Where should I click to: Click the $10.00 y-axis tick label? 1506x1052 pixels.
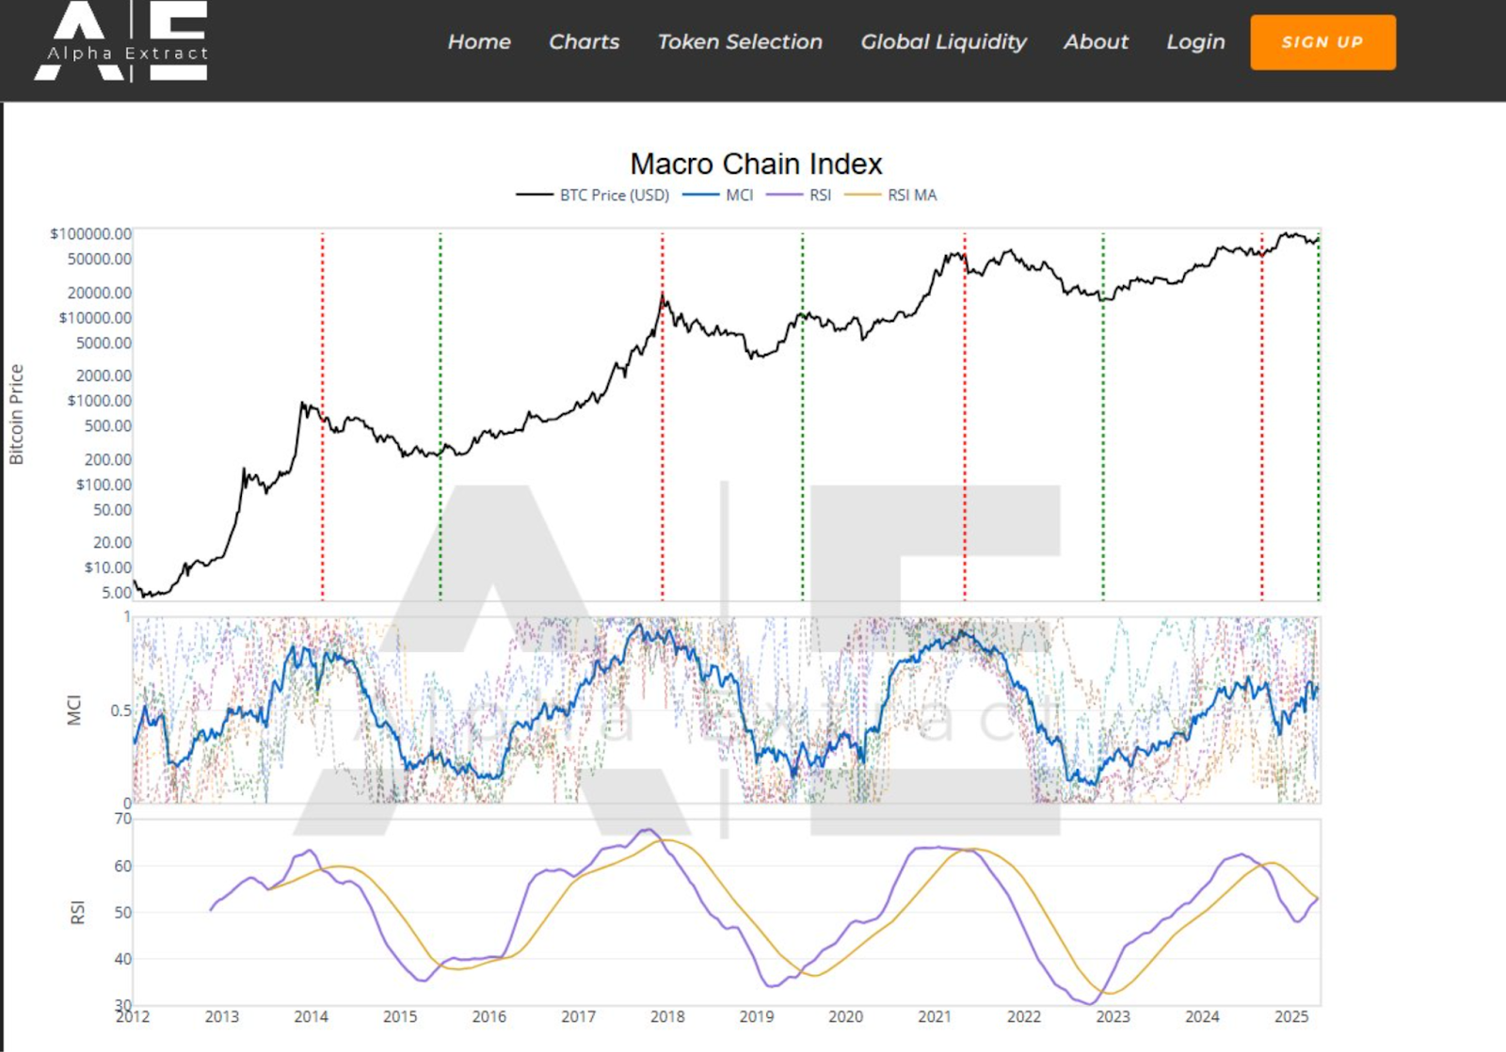pos(107,567)
